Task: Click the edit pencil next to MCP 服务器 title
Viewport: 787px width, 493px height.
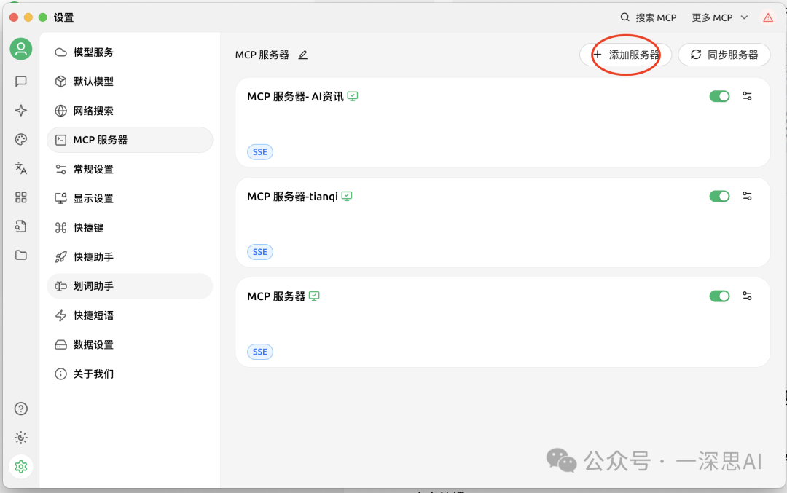Action: (302, 55)
